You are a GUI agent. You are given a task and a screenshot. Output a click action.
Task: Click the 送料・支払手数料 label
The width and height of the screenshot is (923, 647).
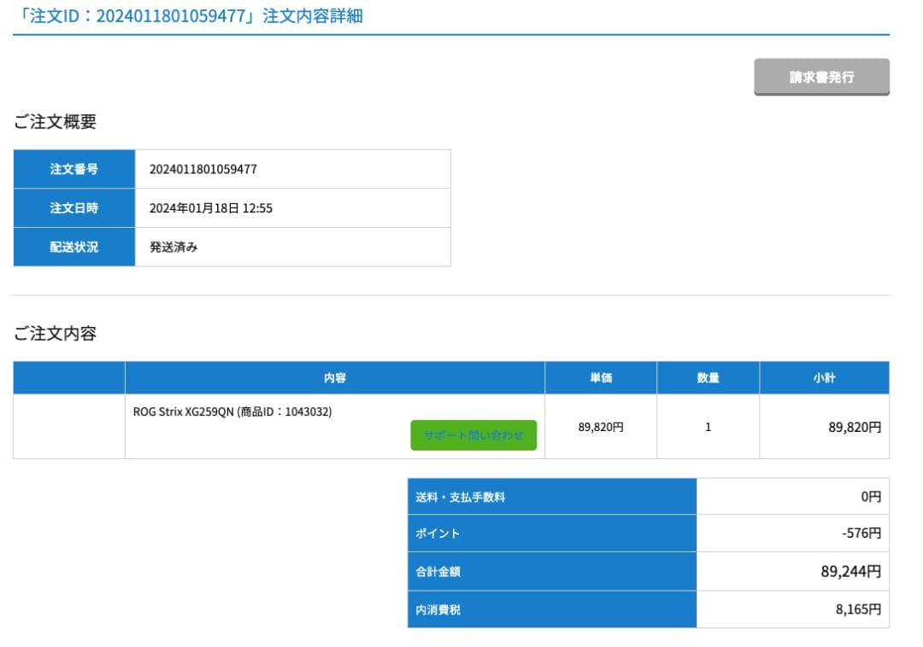(x=460, y=497)
